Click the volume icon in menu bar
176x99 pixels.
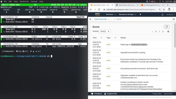pos(152,1)
